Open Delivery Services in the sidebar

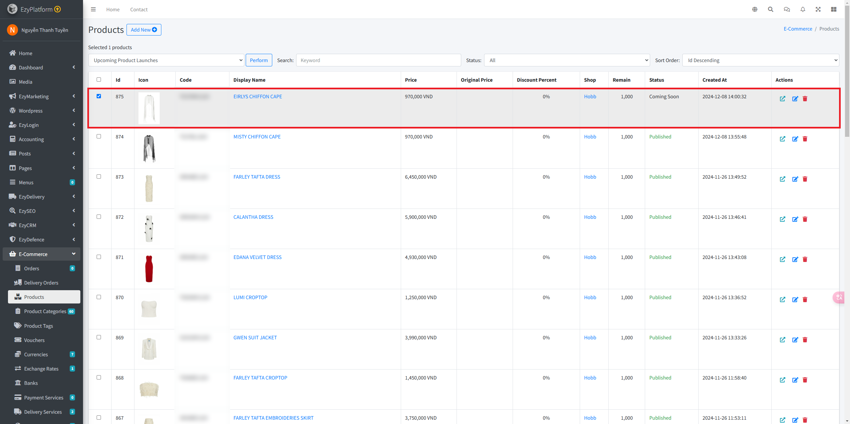coord(44,412)
